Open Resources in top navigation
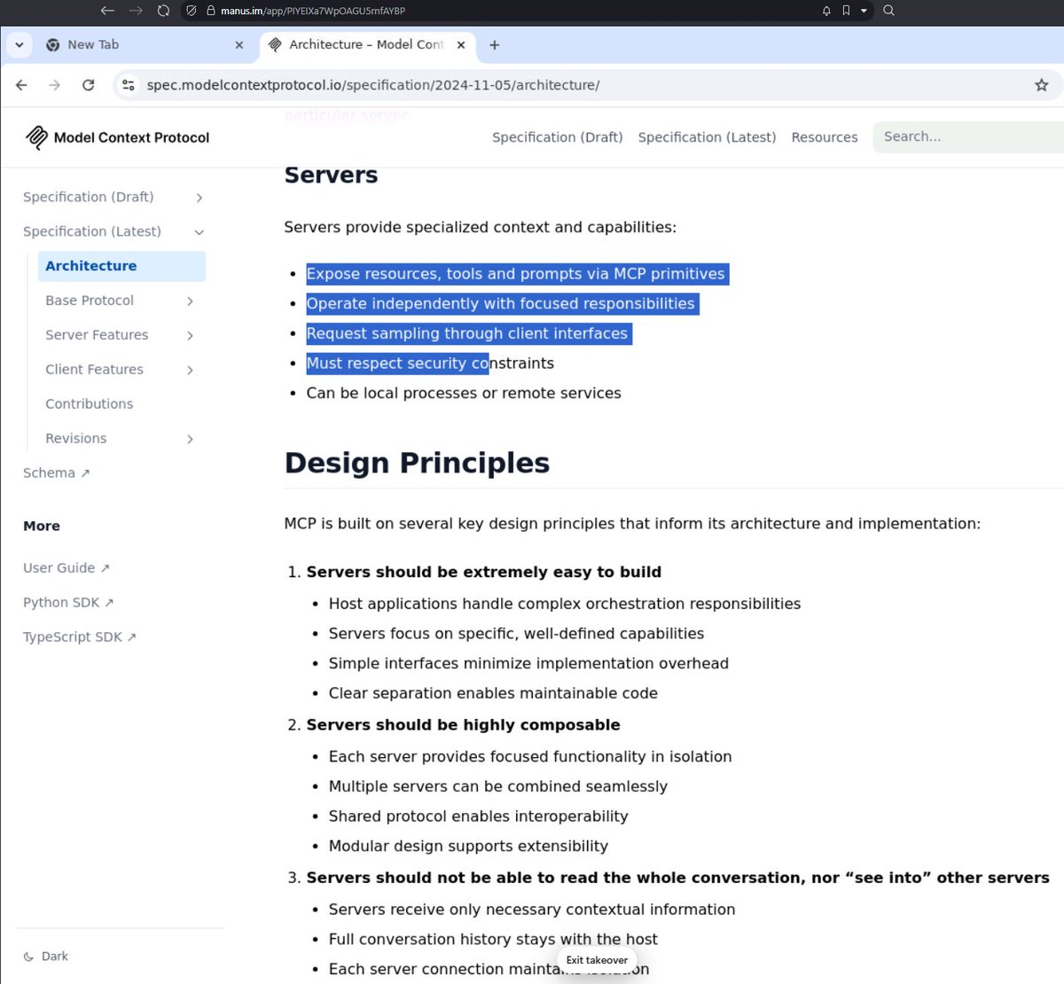The image size is (1064, 984). click(x=825, y=137)
